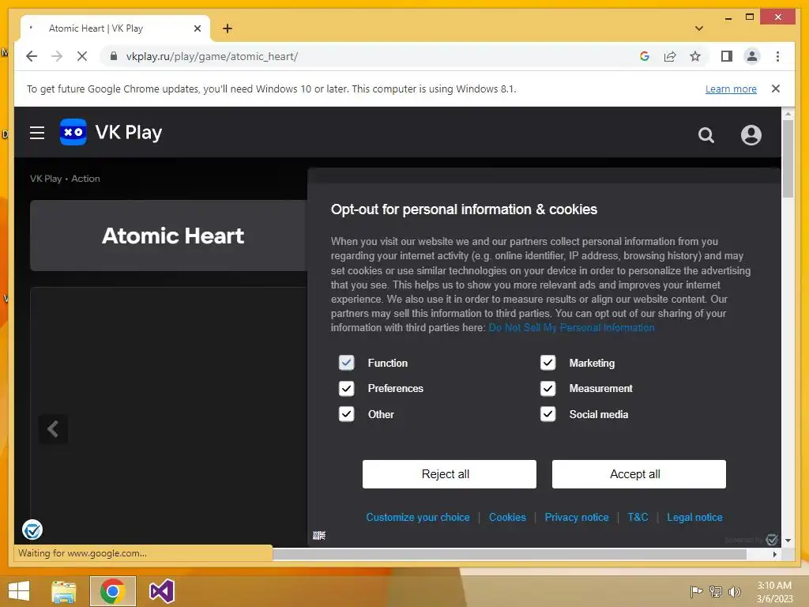
Task: Open the VK Play site search
Action: tap(706, 135)
